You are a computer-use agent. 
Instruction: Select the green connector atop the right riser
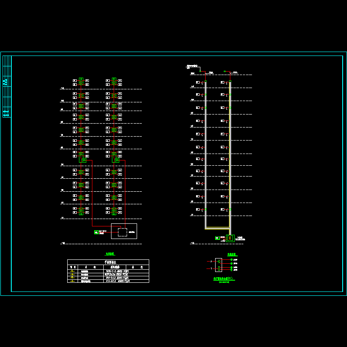(x=225, y=71)
